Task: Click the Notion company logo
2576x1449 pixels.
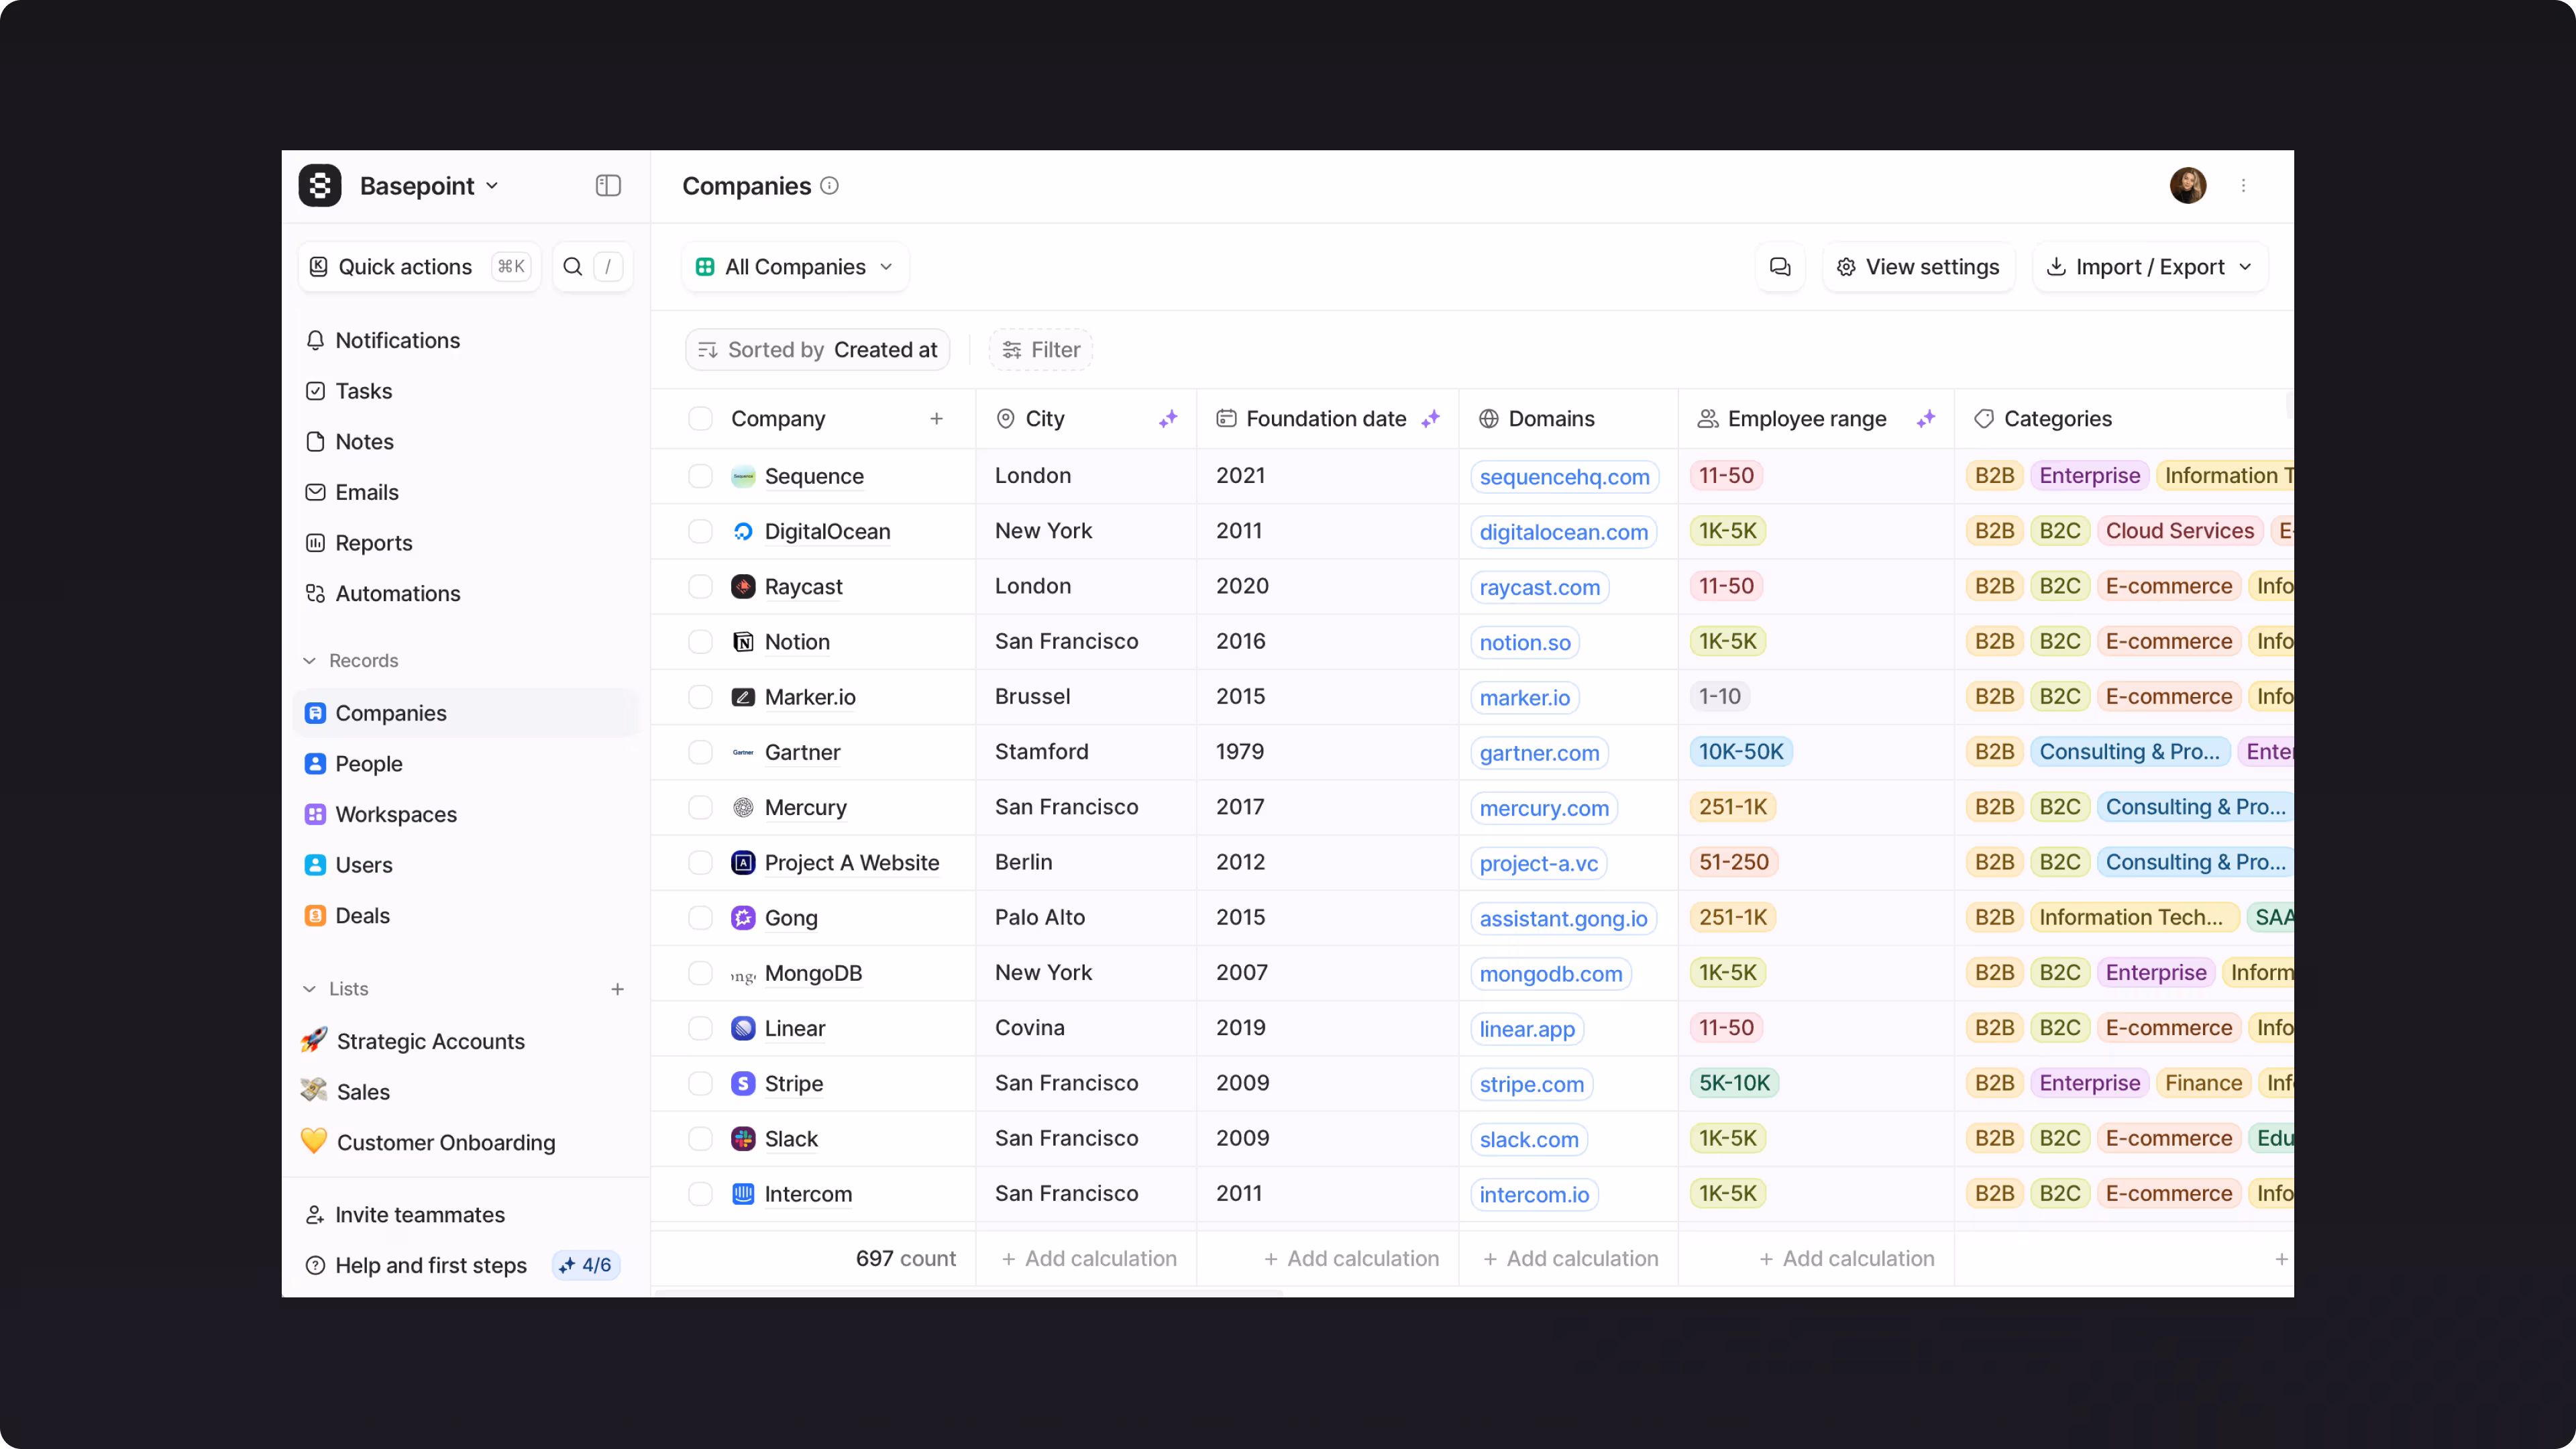Action: pos(743,642)
